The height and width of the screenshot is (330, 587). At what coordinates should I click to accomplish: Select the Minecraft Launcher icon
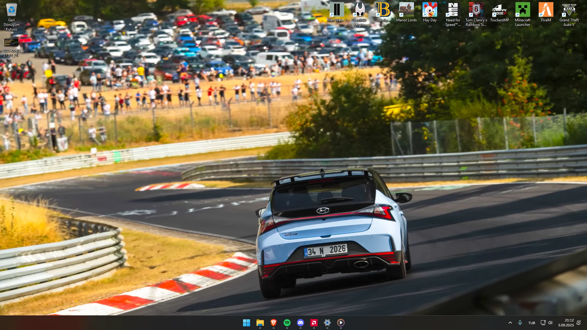tap(522, 14)
